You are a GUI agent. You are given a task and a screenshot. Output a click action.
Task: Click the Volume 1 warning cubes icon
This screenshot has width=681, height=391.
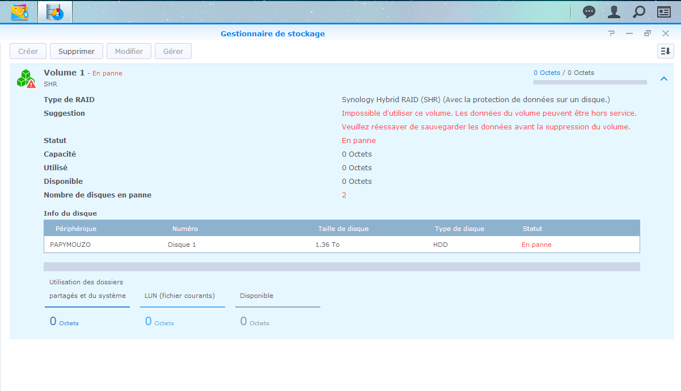[x=26, y=79]
